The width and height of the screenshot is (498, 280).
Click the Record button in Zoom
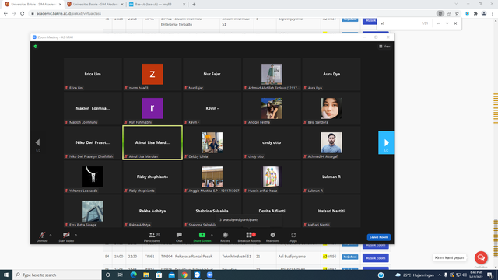coord(225,236)
